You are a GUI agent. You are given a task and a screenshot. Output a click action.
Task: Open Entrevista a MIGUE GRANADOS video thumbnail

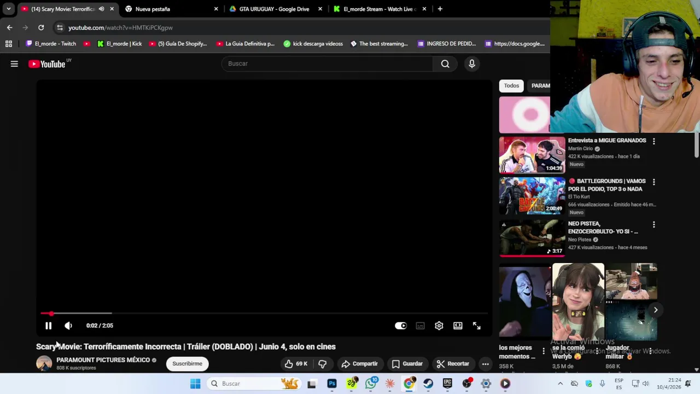pos(532,155)
